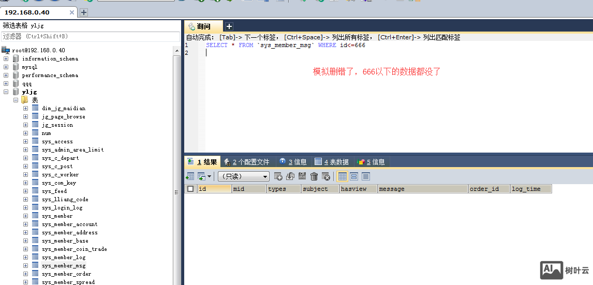This screenshot has height=285, width=593.
Task: Click the export result set icon
Action: [x=190, y=176]
